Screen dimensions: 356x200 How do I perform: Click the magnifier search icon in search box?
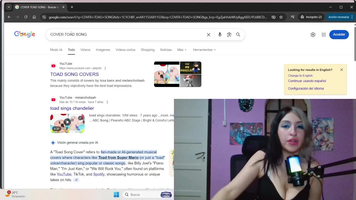click(238, 34)
